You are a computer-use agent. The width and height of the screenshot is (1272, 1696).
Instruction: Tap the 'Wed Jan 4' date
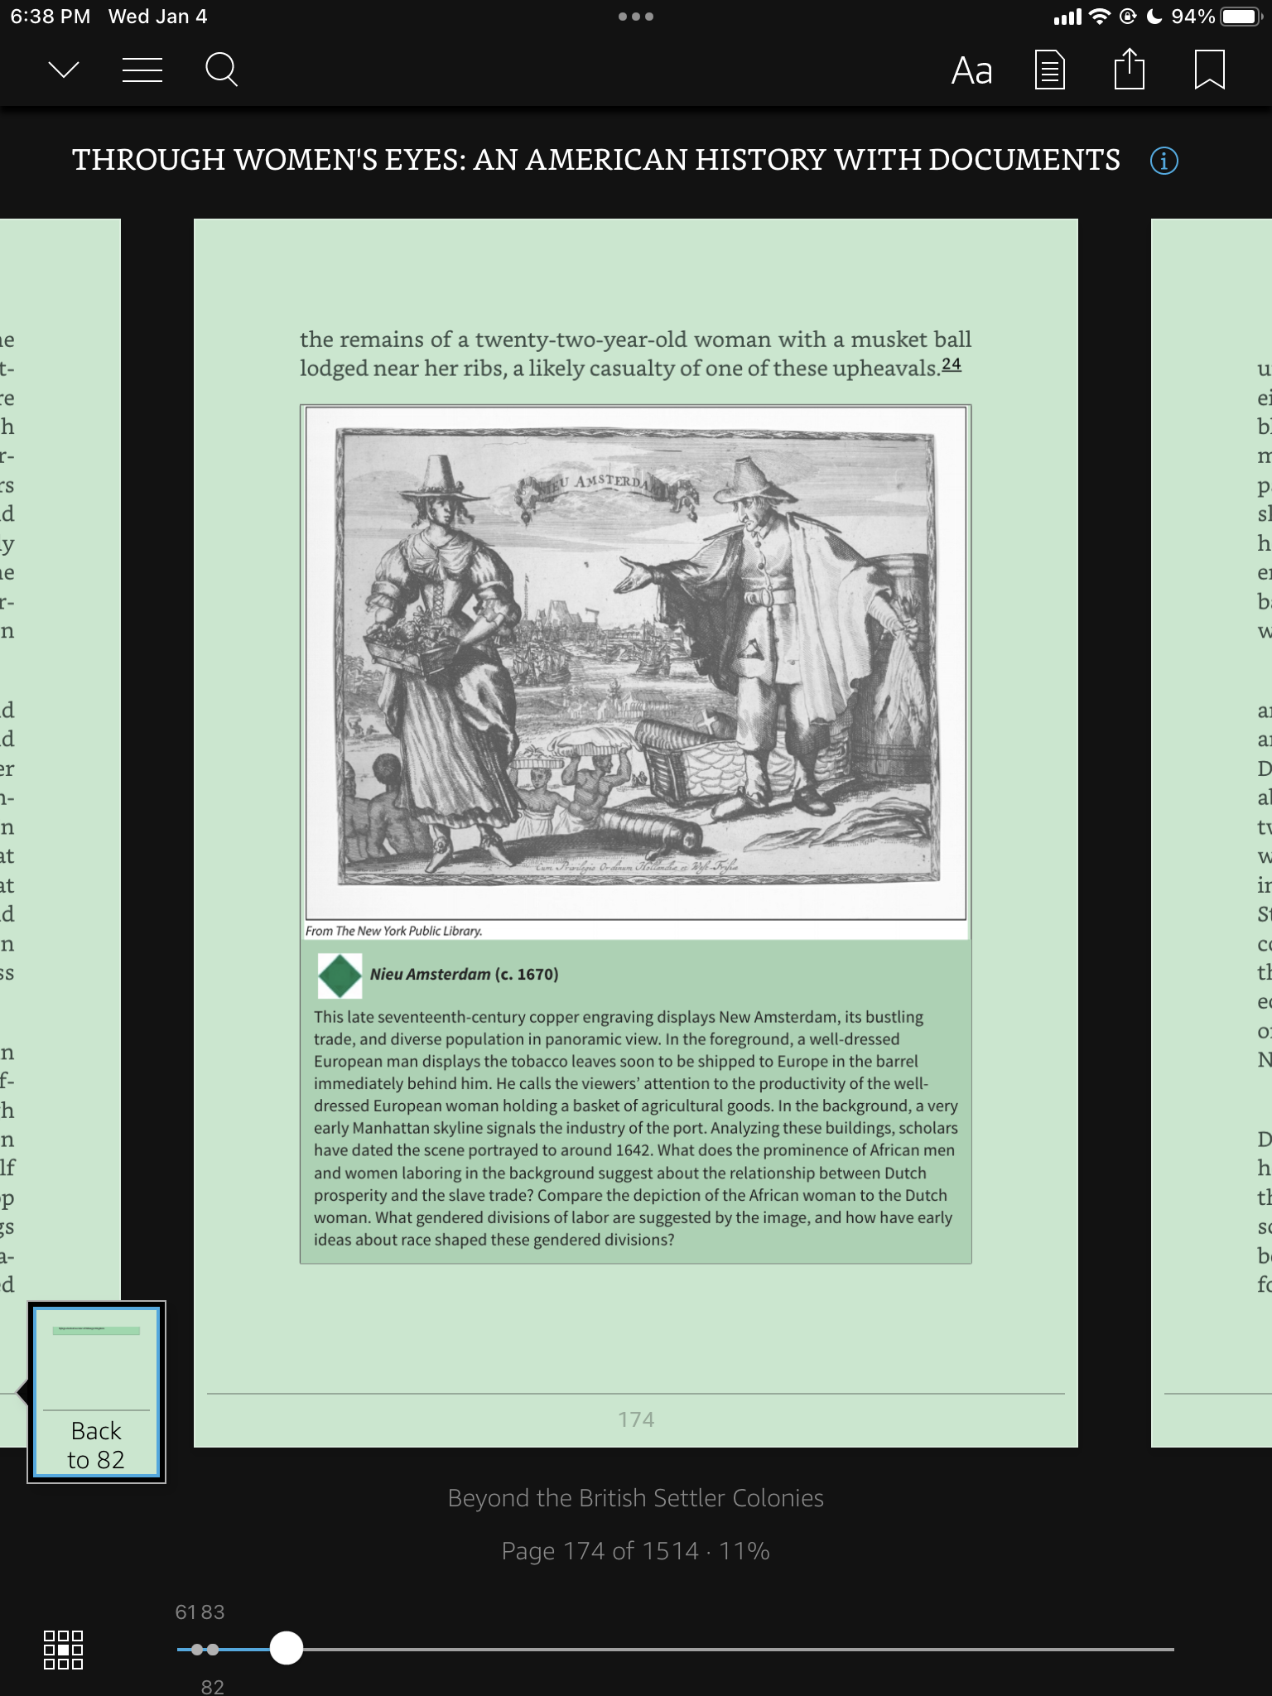pyautogui.click(x=158, y=17)
